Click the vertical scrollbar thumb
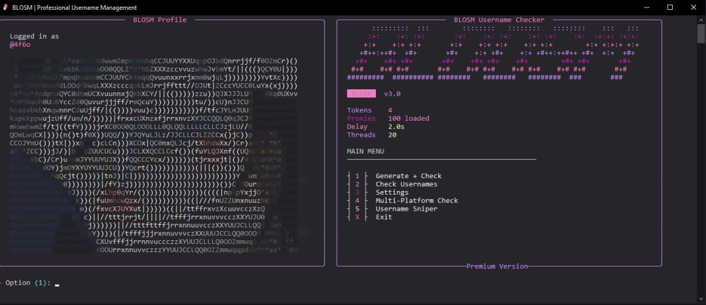Viewport: 706px width, 305px height. tap(702, 34)
